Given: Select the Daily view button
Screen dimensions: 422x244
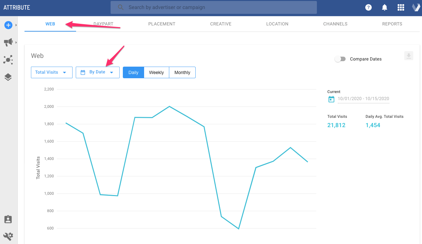Looking at the screenshot, I should 133,72.
